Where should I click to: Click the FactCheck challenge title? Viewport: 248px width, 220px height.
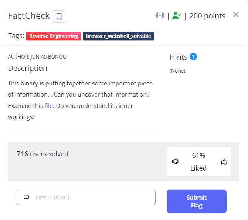coord(29,16)
